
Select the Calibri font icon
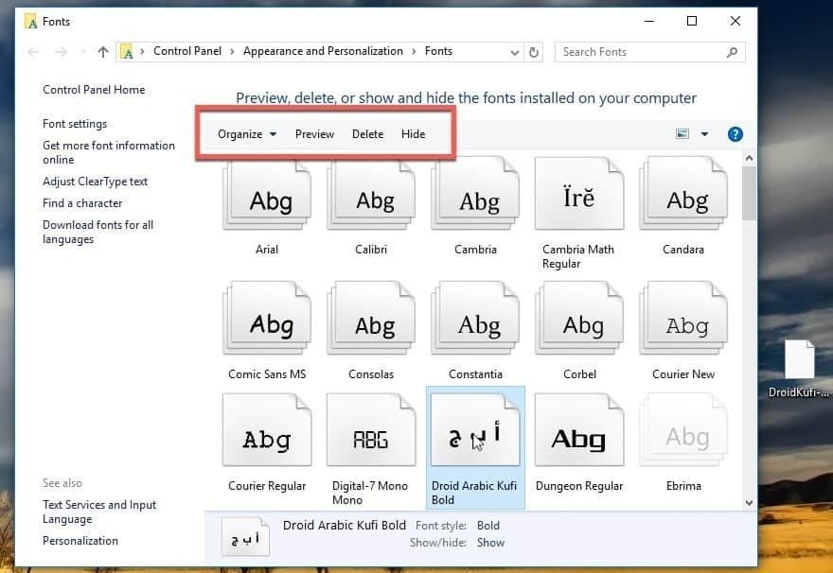(371, 197)
